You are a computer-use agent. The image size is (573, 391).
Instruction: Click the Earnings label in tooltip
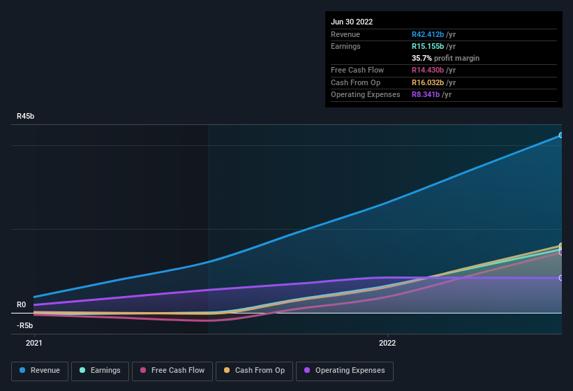pyautogui.click(x=345, y=46)
